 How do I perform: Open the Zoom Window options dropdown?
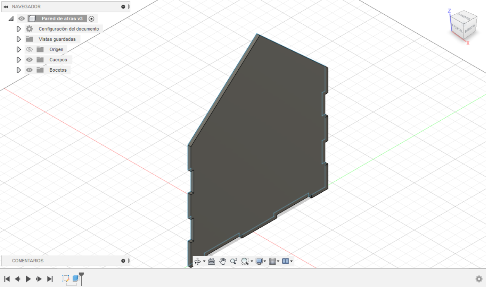coord(252,261)
